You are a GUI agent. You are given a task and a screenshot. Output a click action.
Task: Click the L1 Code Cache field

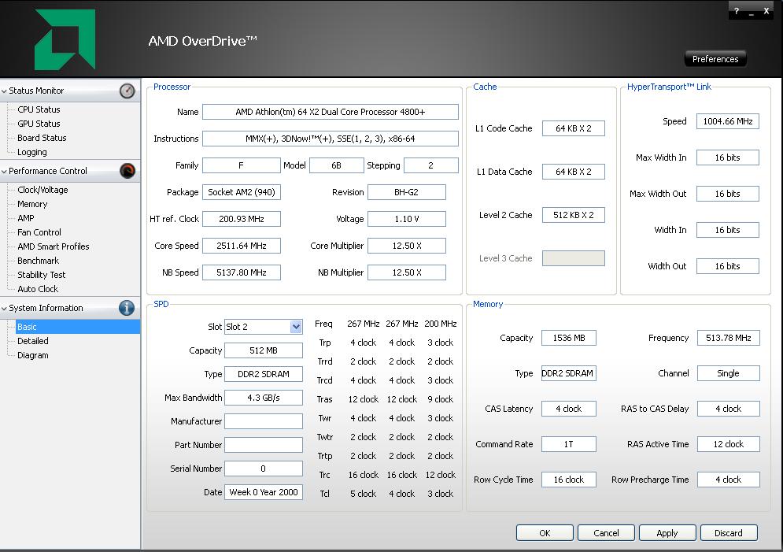pyautogui.click(x=573, y=128)
